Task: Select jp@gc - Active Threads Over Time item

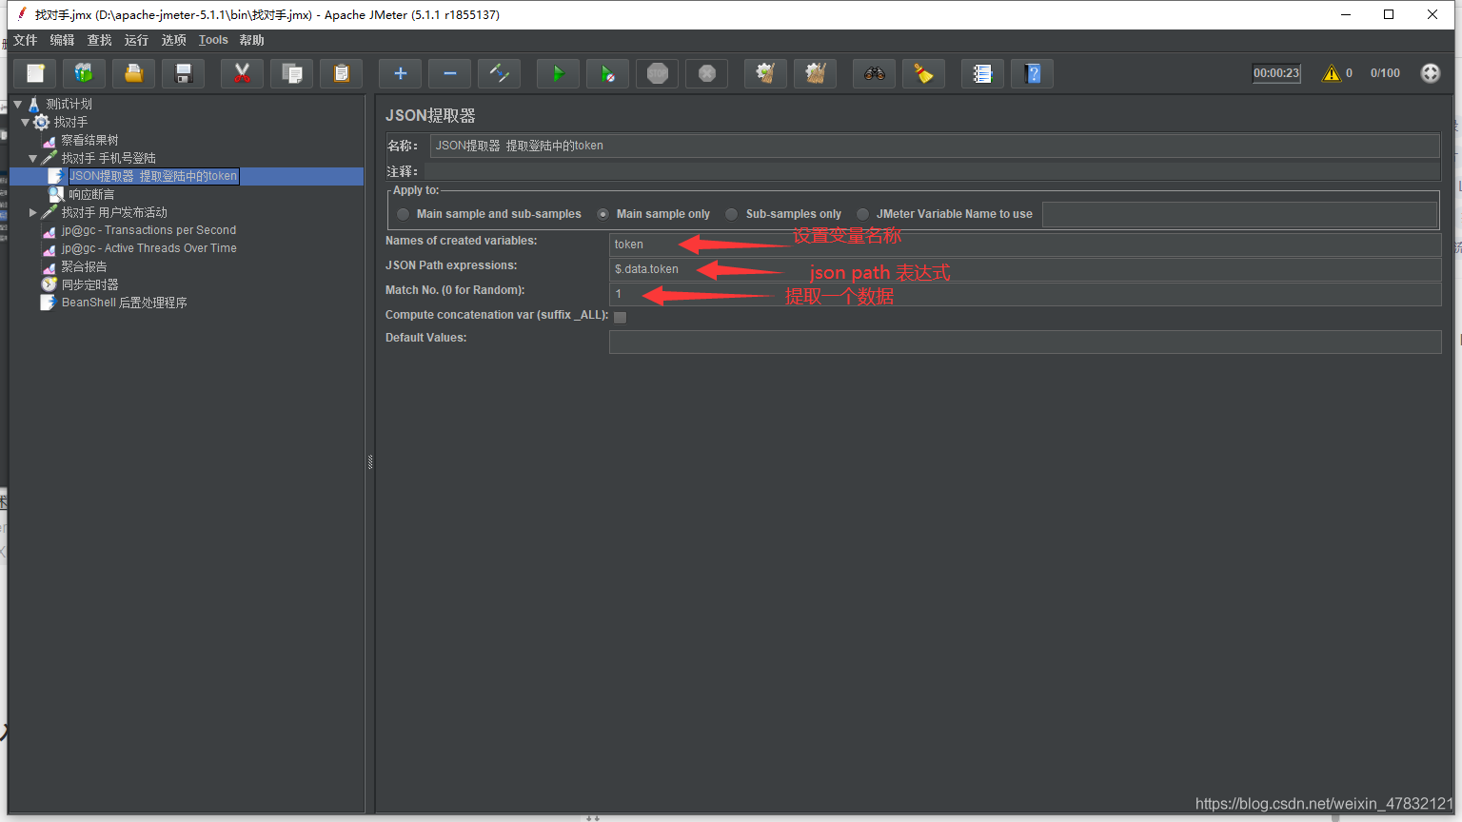Action: [x=149, y=248]
